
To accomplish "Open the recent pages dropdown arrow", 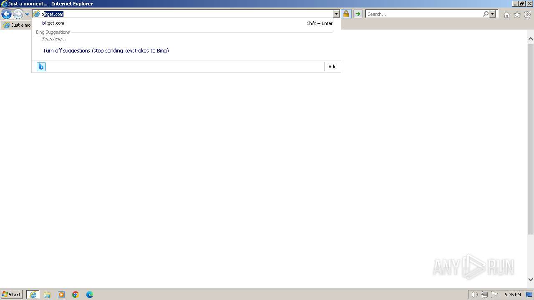I will tap(27, 14).
